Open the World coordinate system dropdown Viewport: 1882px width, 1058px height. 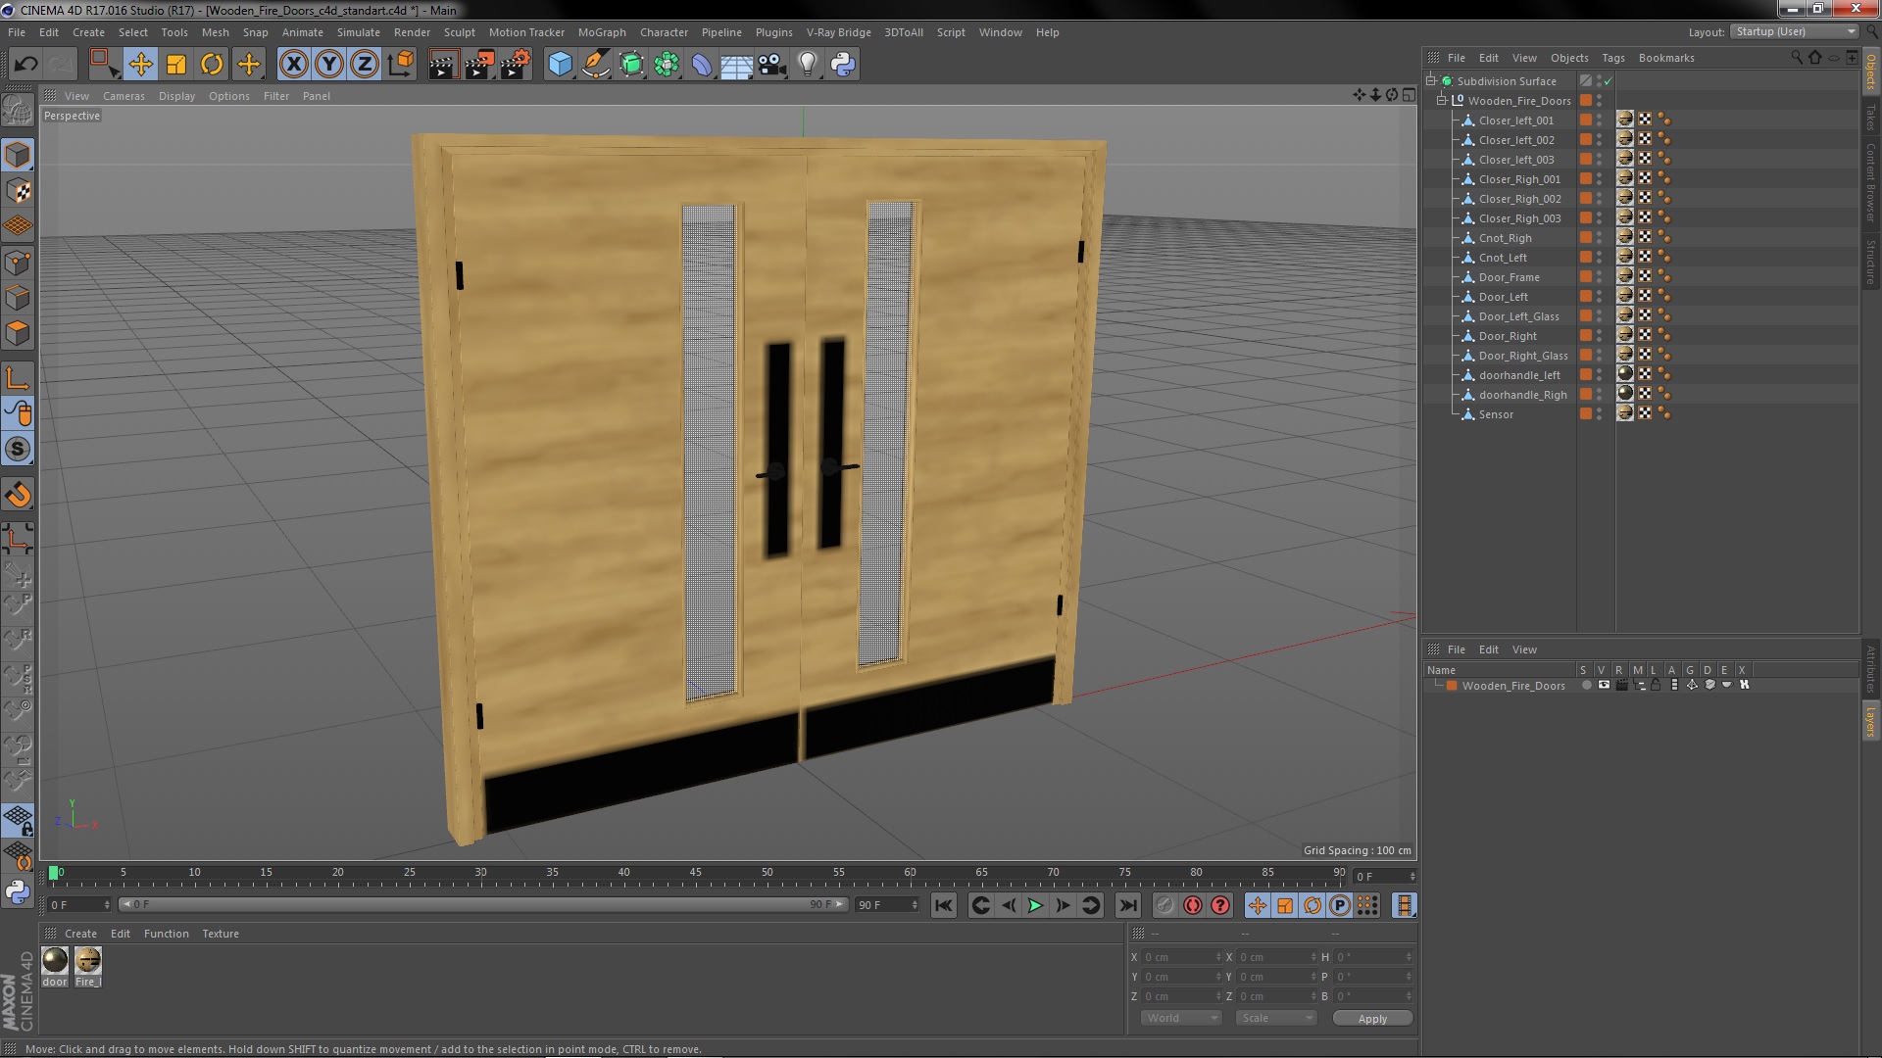1181,1019
